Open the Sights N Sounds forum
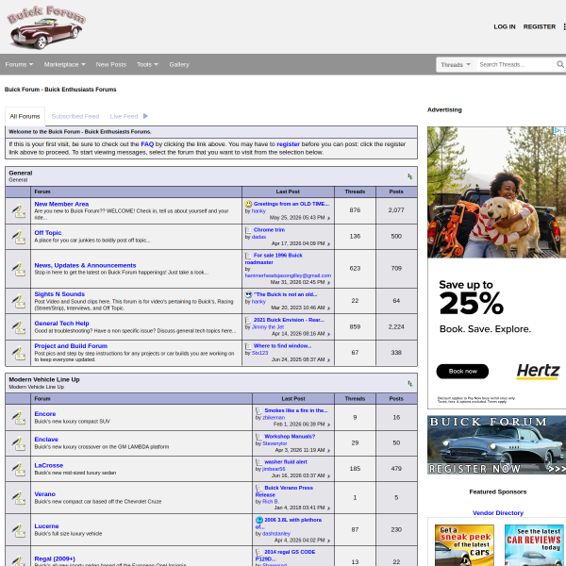Viewport: 566px width, 566px height. (59, 294)
